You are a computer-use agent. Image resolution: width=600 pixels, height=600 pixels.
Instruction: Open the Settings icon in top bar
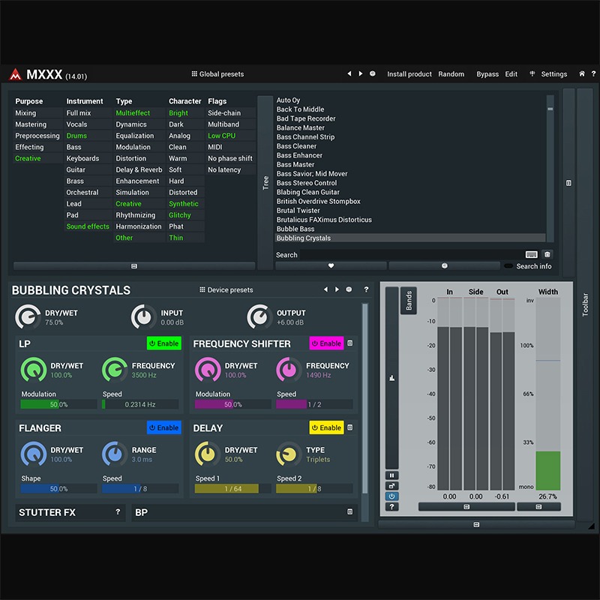coord(532,73)
